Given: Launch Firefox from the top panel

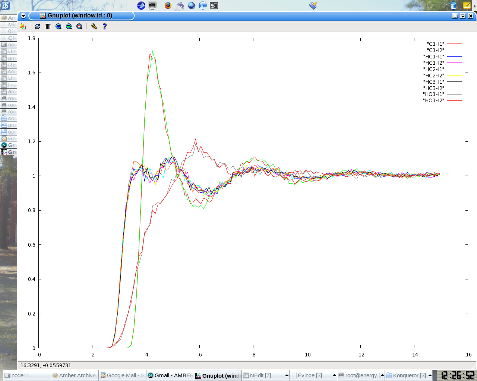Looking at the screenshot, I should tap(168, 5).
